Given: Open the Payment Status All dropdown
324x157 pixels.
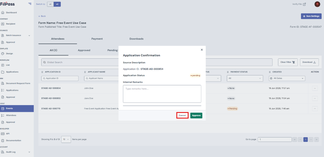Looking at the screenshot, I should [245, 78].
